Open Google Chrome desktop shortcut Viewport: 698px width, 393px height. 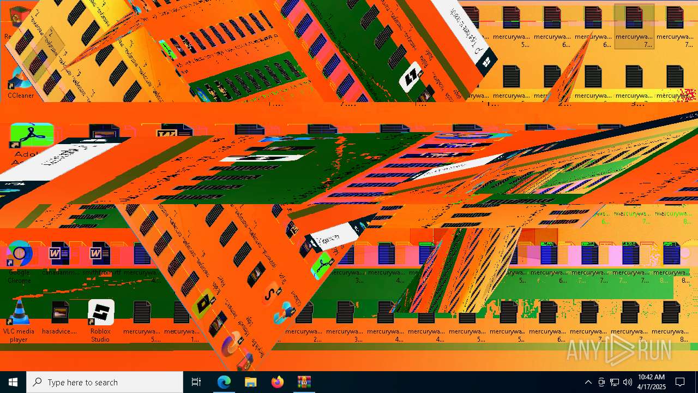coord(19,262)
